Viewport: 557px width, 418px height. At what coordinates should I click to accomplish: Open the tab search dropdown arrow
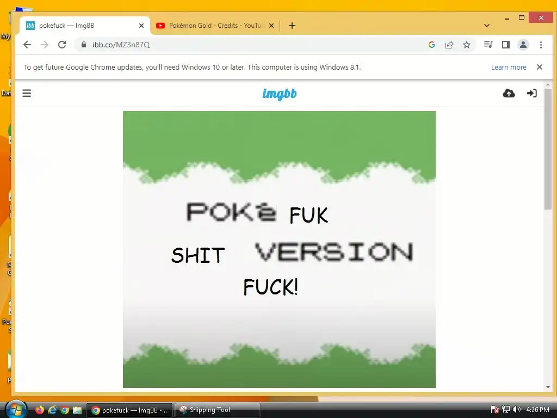click(x=487, y=26)
